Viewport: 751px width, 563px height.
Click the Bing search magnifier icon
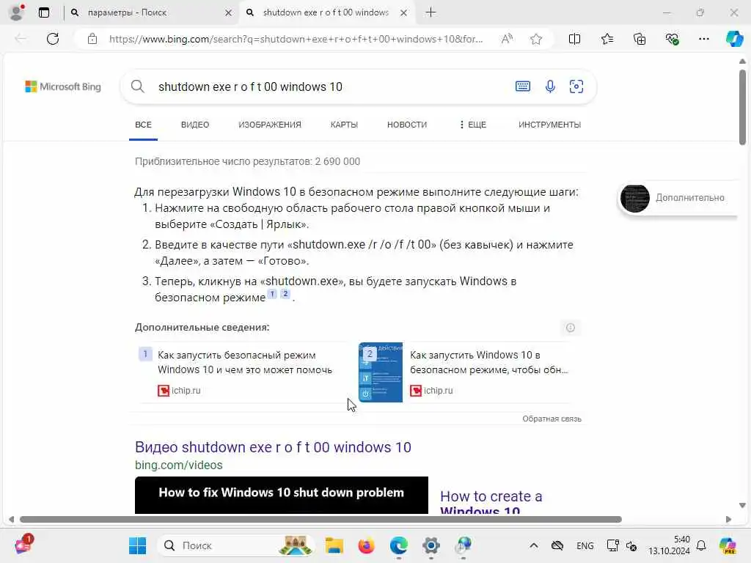click(x=137, y=87)
